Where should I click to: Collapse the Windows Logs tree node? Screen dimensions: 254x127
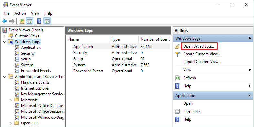pyautogui.click(x=5, y=42)
